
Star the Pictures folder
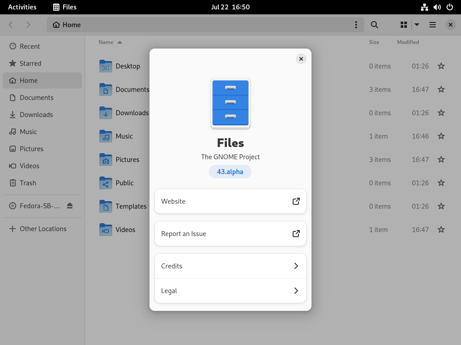point(441,159)
